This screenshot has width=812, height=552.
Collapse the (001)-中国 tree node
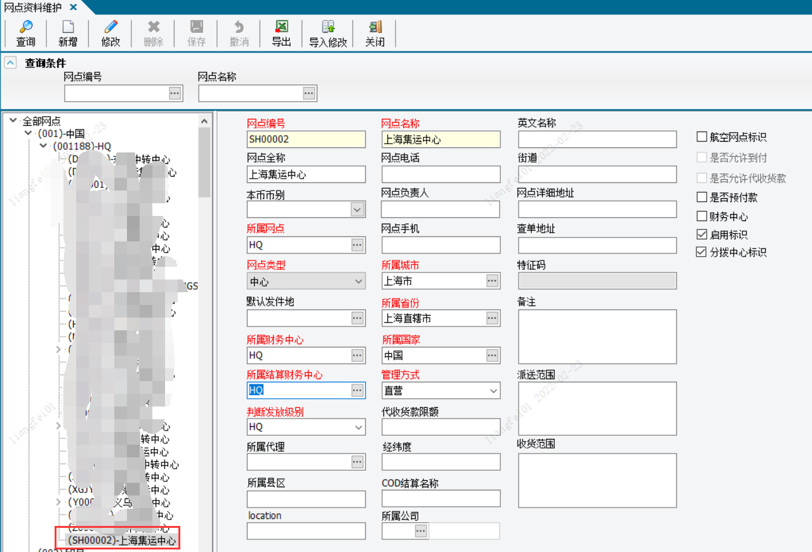(28, 133)
